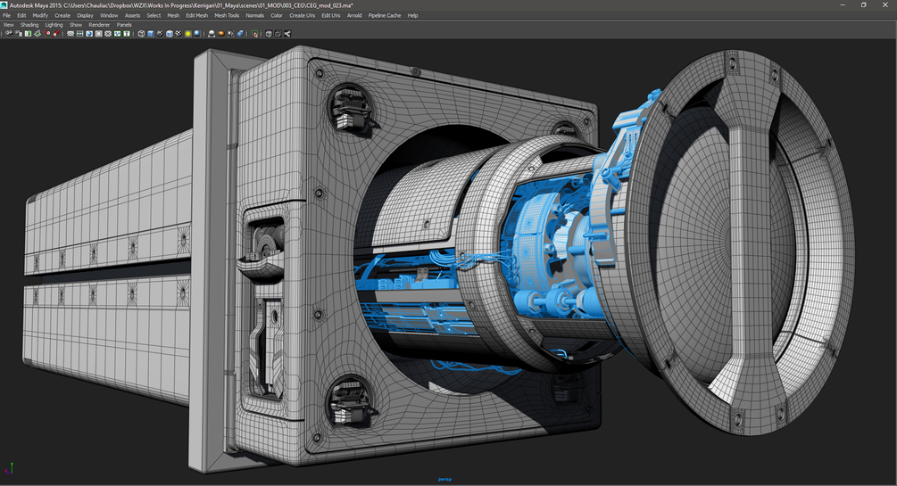Click the Select Camera icon
This screenshot has height=486, width=897.
point(9,34)
